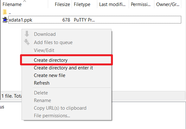
Task: Sort by the Last modified column header
Action: pyautogui.click(x=113, y=4)
